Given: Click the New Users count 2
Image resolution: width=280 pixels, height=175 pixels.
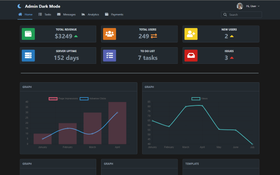Looking at the screenshot, I should coord(226,36).
